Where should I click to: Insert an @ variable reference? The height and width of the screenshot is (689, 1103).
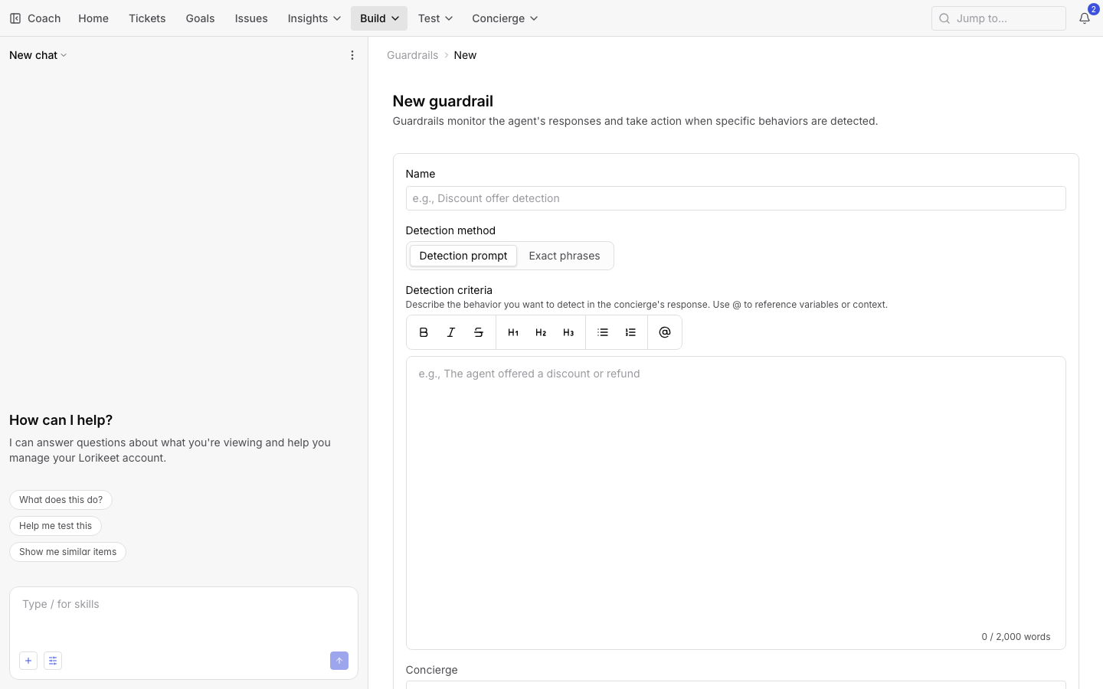665,332
